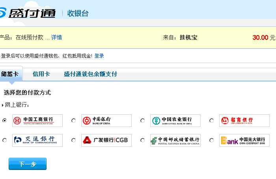
Task: Collapse the 网上银行 section arrow
Action: click(3, 105)
